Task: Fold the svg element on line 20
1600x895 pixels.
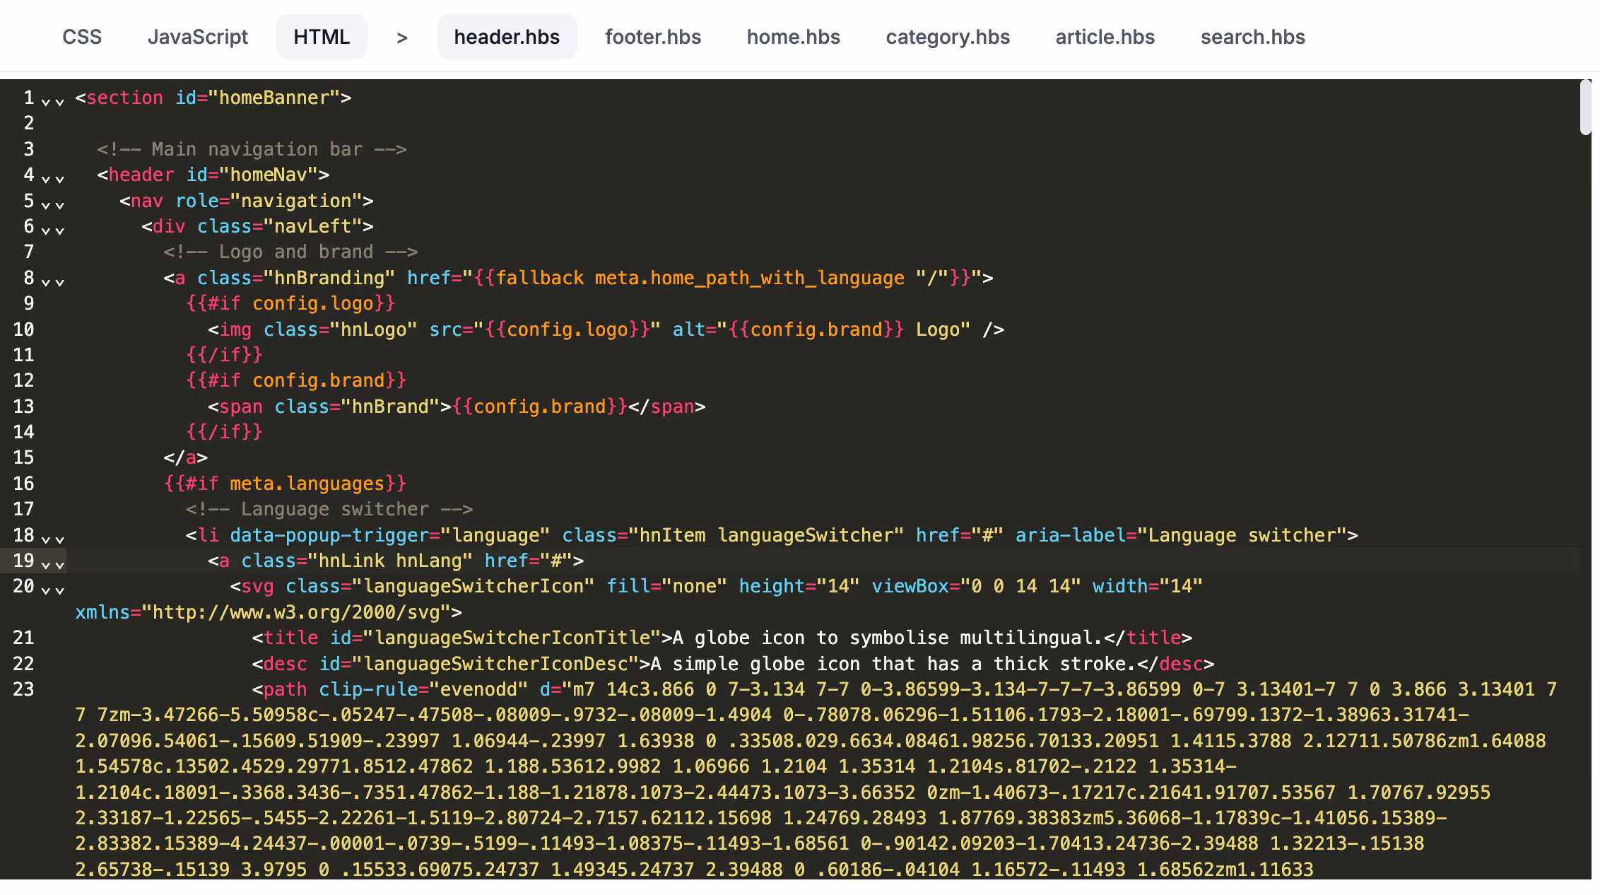Action: pyautogui.click(x=53, y=590)
